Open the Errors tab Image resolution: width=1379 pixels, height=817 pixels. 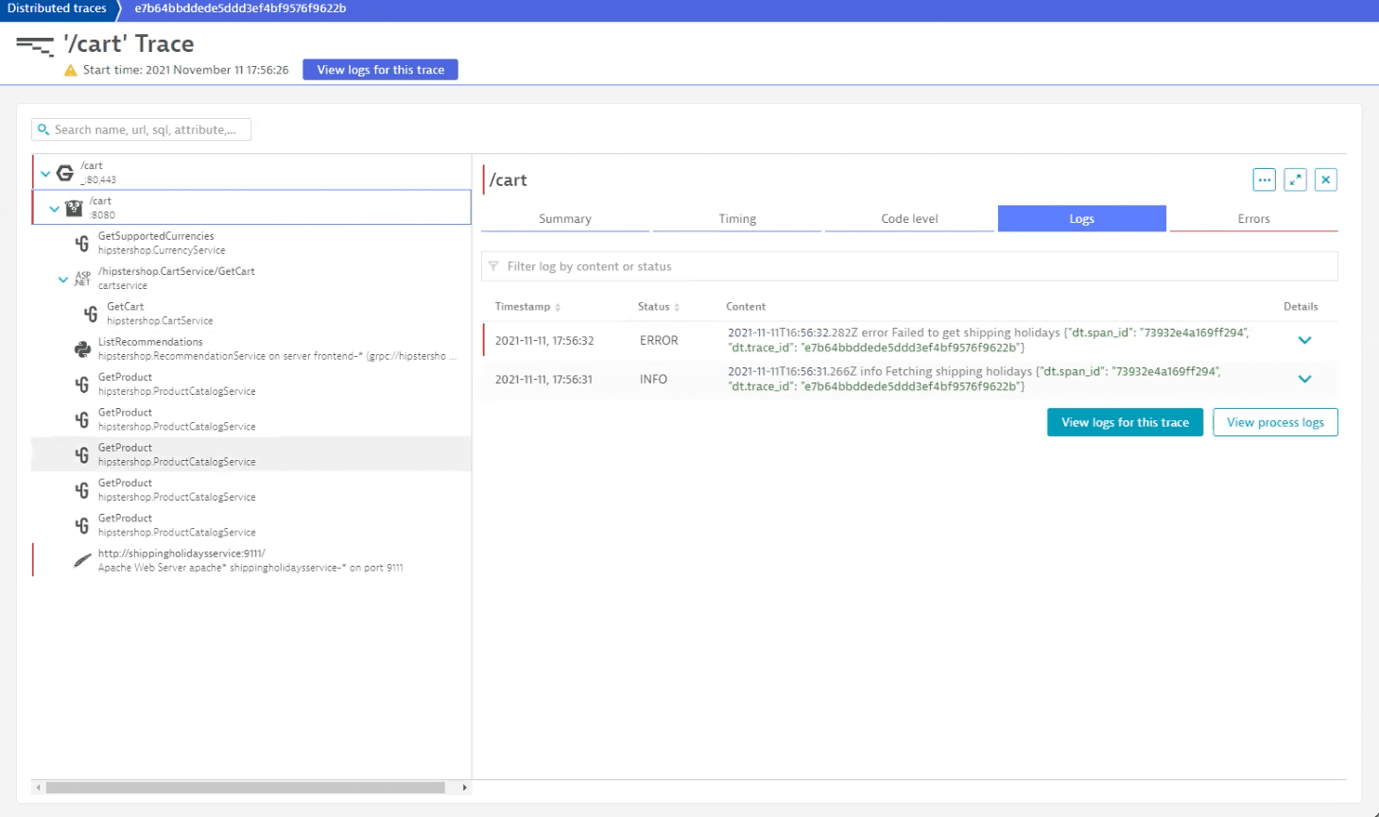tap(1253, 218)
